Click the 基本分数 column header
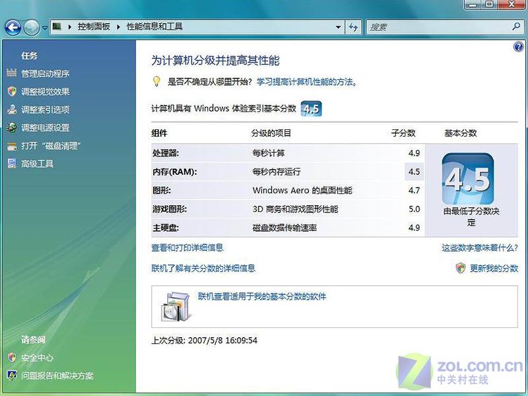Image resolution: width=528 pixels, height=396 pixels. [461, 133]
